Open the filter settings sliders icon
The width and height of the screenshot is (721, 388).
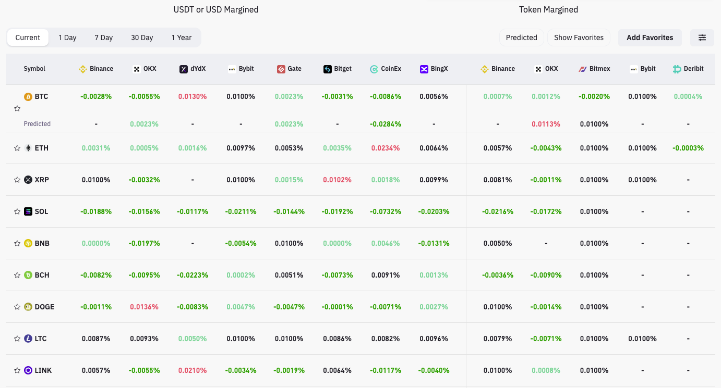tap(702, 37)
